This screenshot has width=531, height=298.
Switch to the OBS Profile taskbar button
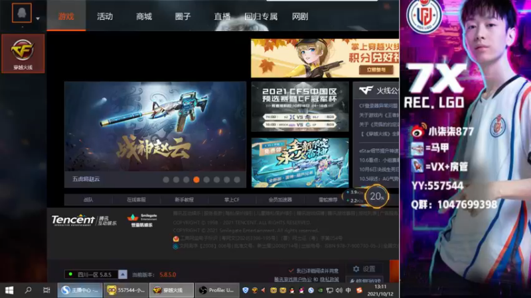[217, 290]
